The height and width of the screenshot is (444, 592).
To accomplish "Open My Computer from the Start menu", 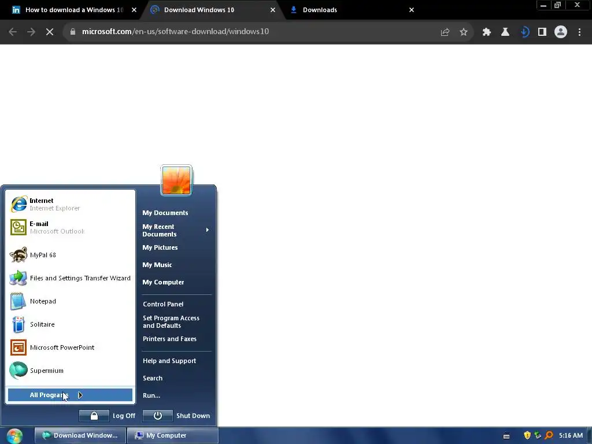I will (x=163, y=282).
